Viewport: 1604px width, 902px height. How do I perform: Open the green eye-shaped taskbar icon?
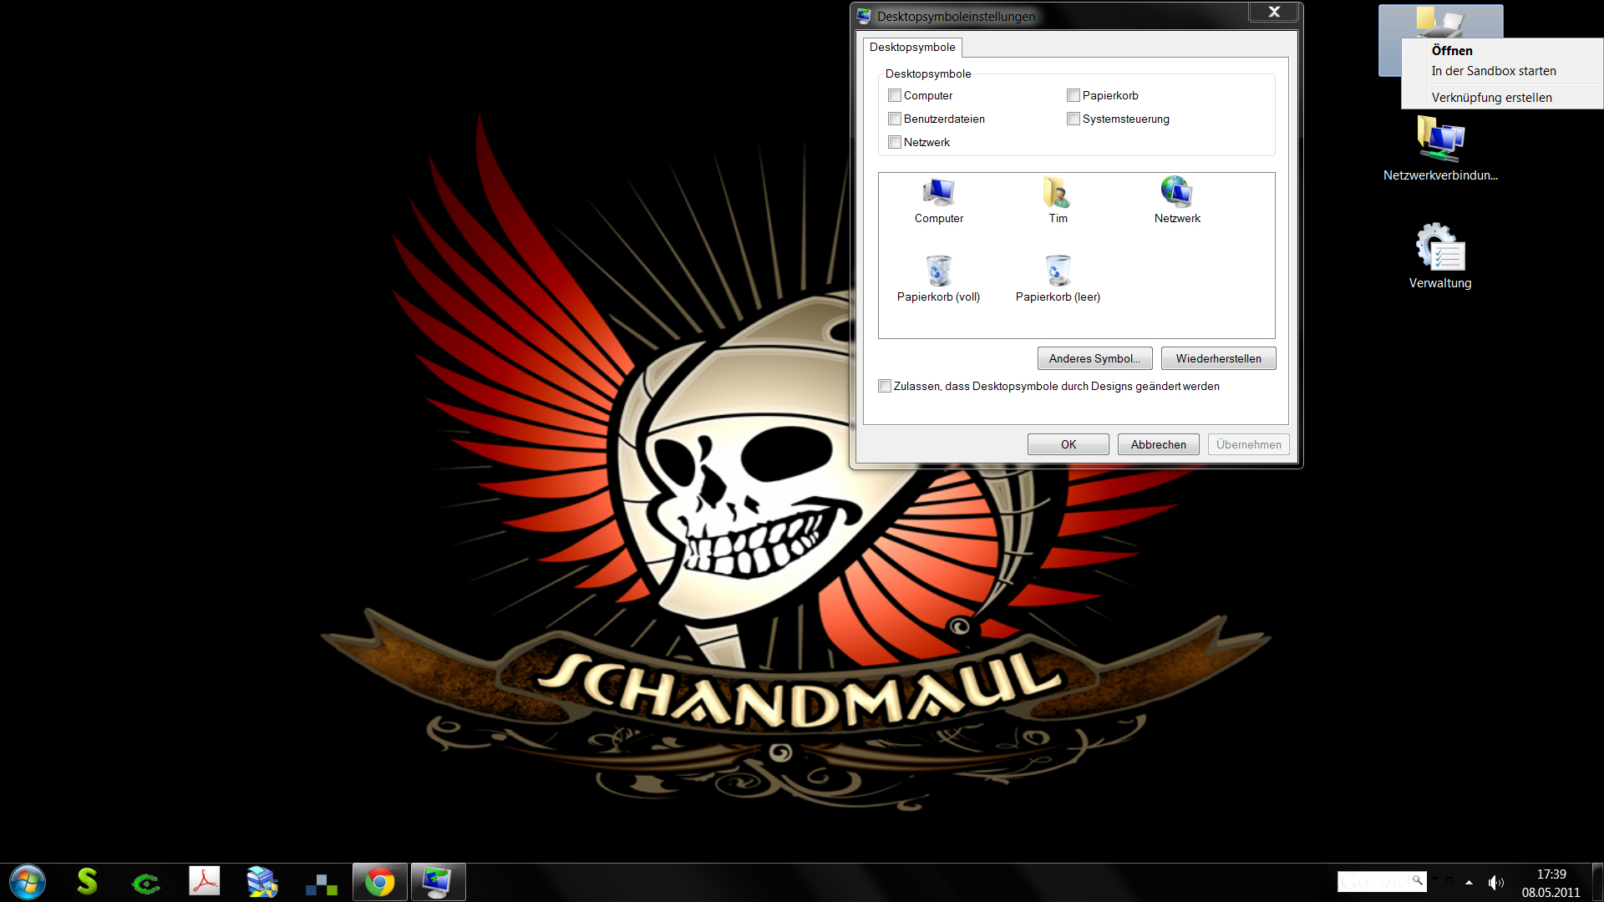tap(145, 883)
